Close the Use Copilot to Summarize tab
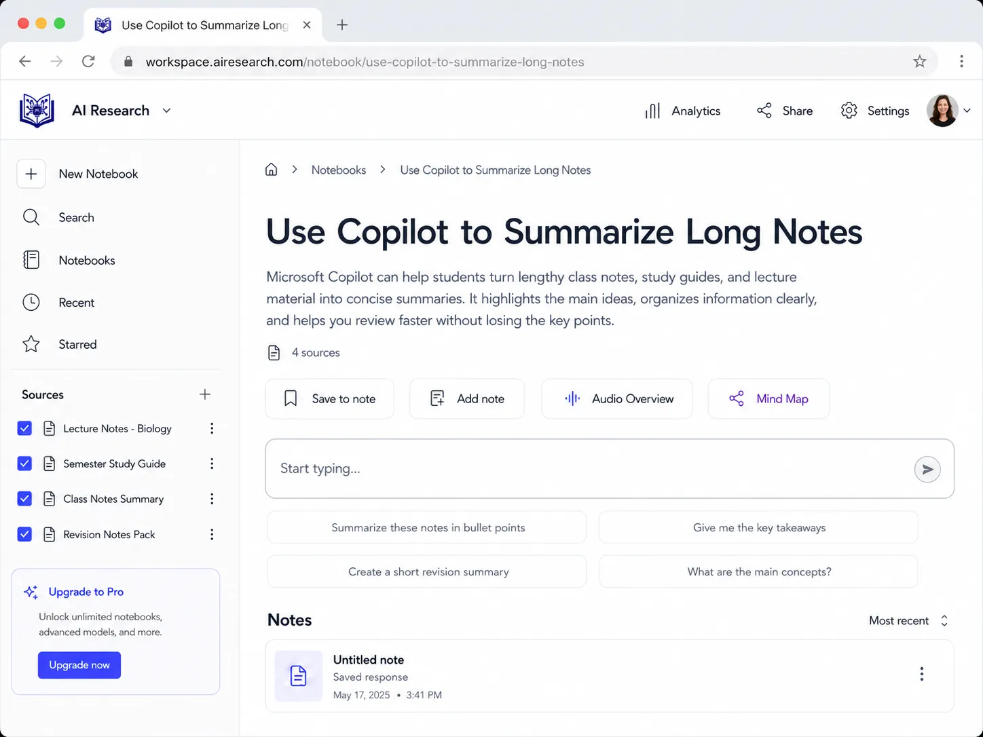 [307, 25]
